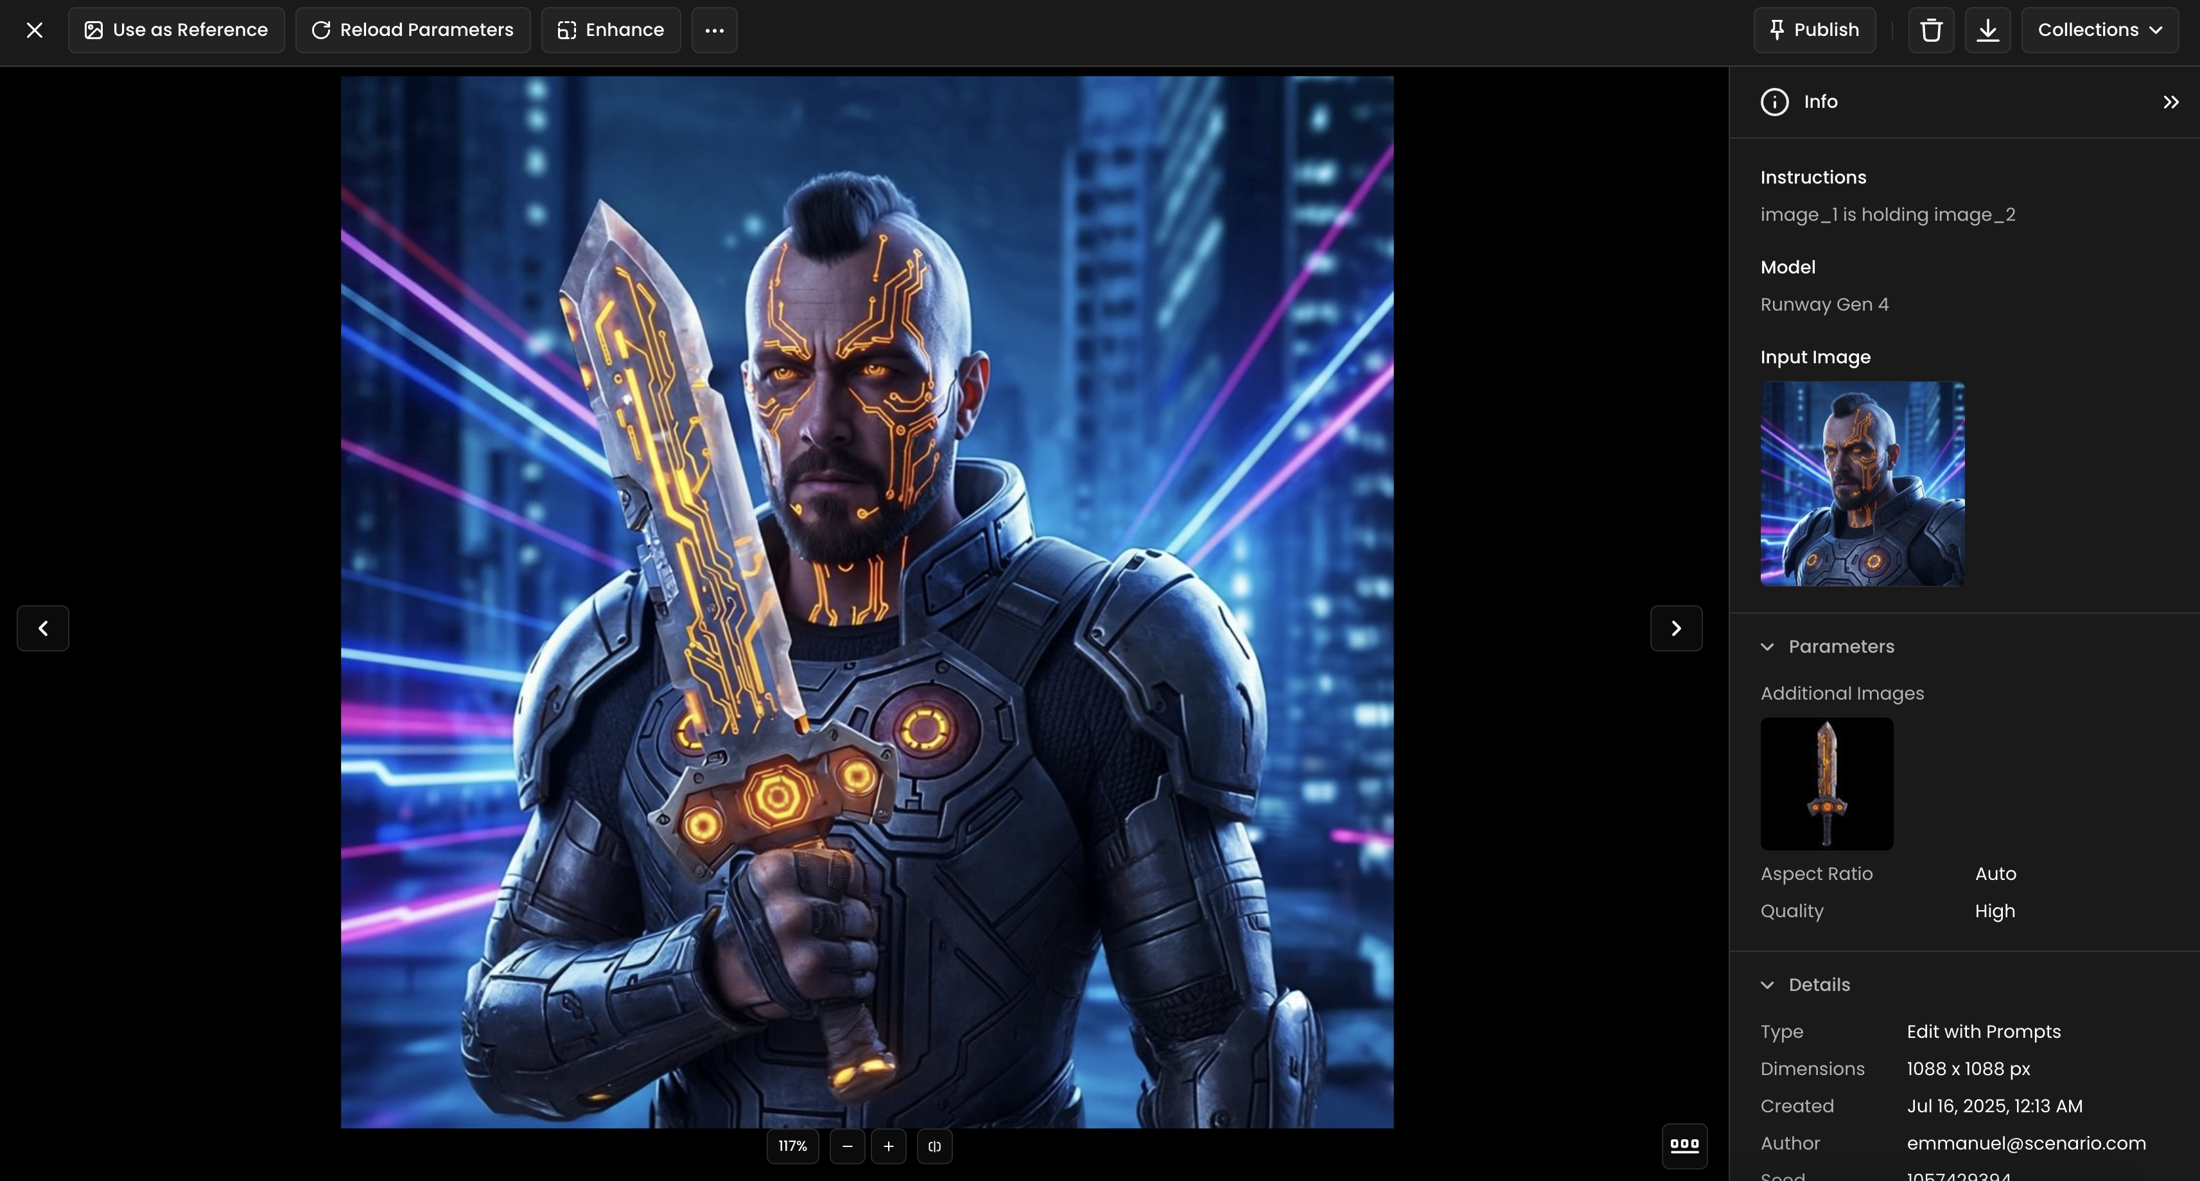2200x1181 pixels.
Task: Click the trash delete icon
Action: (1931, 31)
